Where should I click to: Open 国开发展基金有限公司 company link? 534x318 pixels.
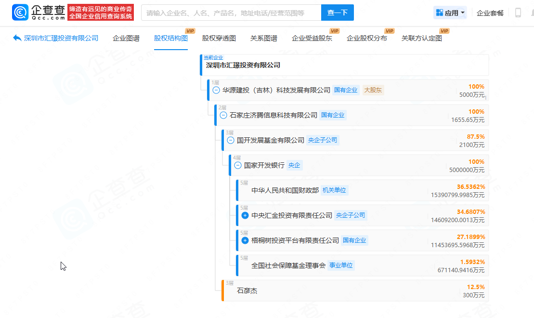pos(271,140)
